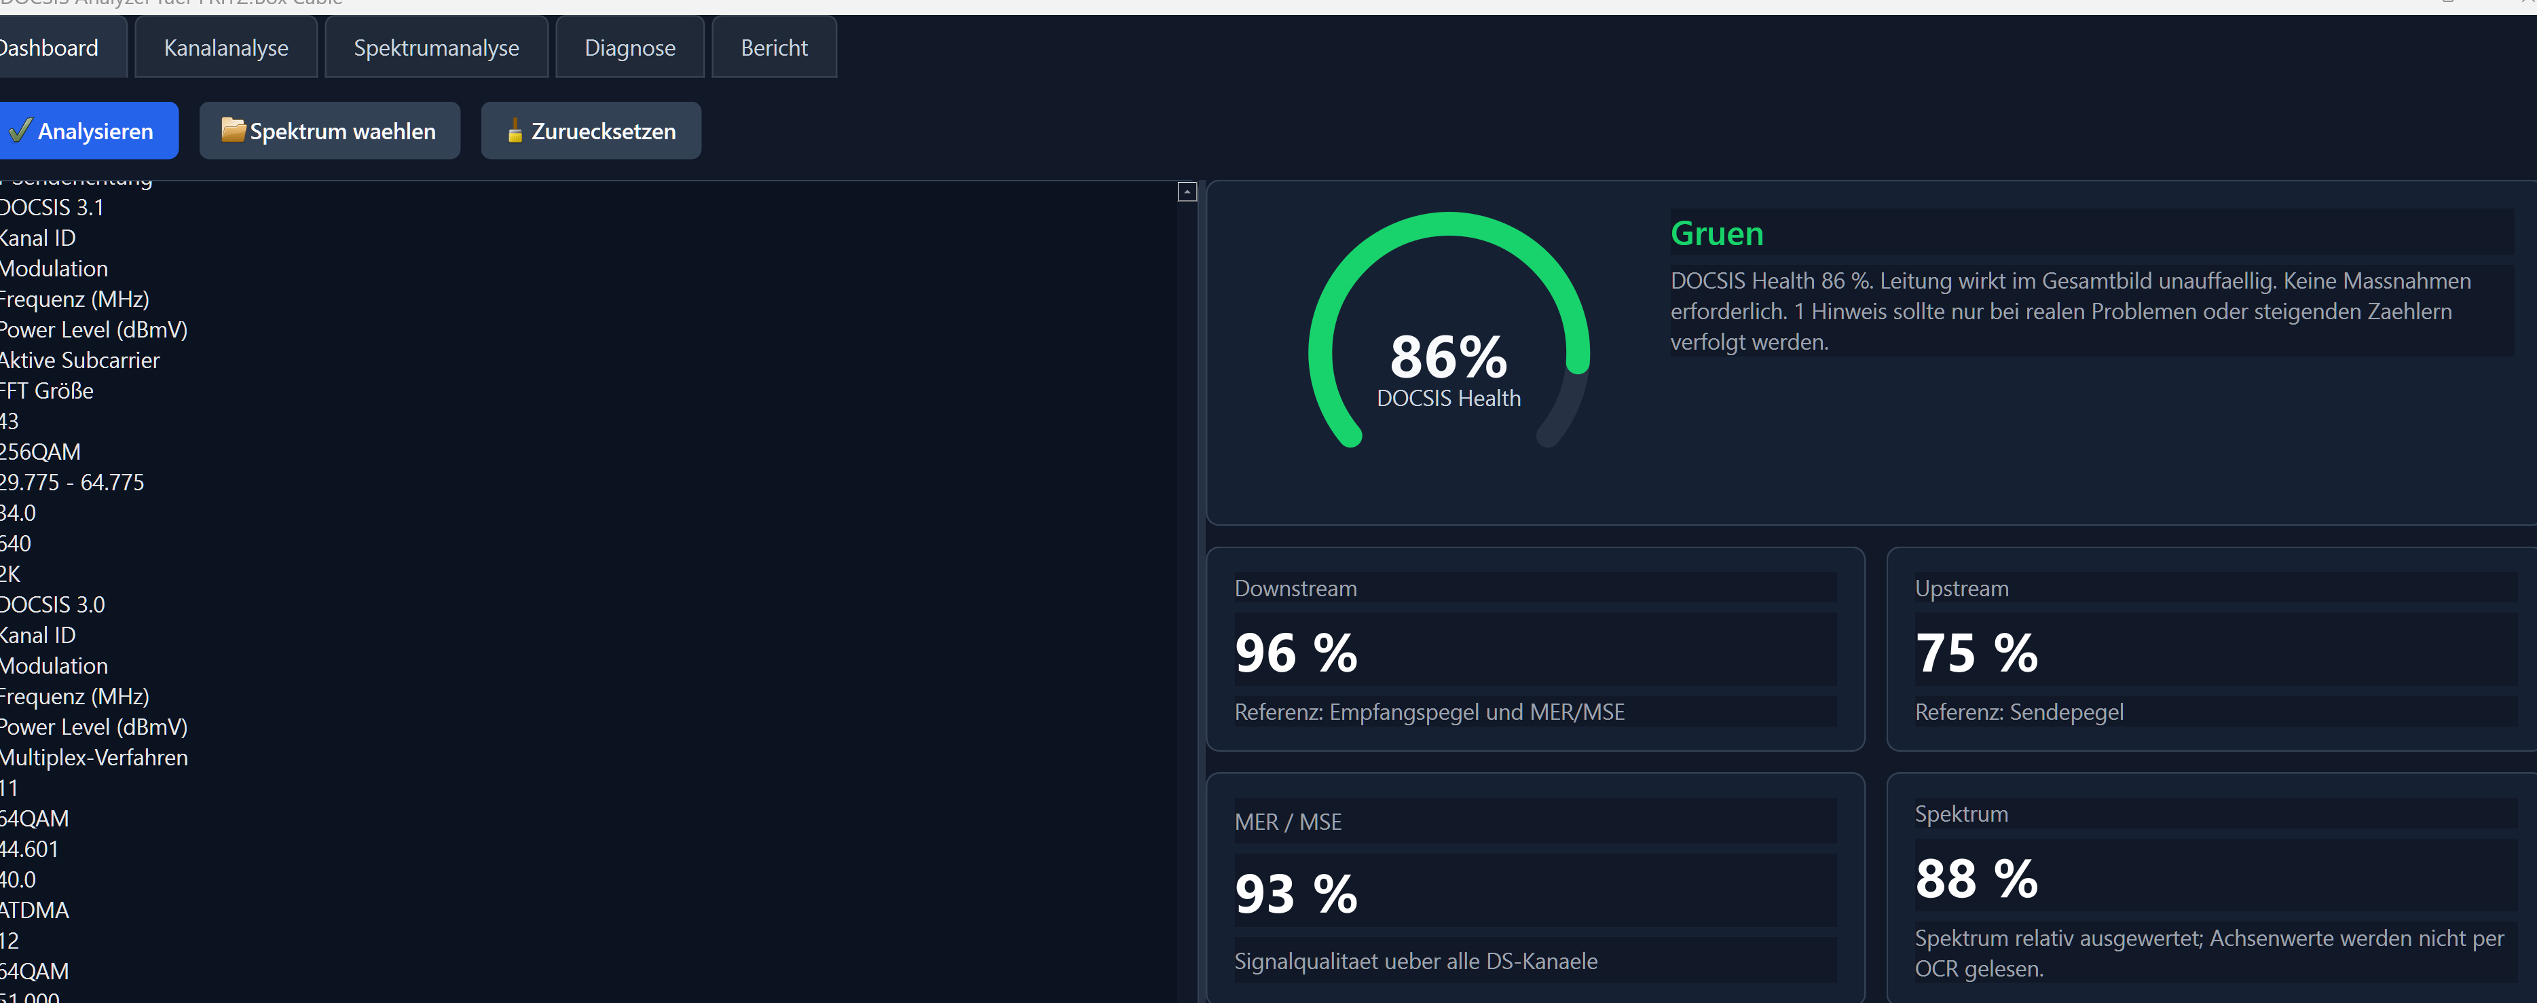Open the Spektrumanalyse tab
The image size is (2537, 1003).
(x=437, y=48)
